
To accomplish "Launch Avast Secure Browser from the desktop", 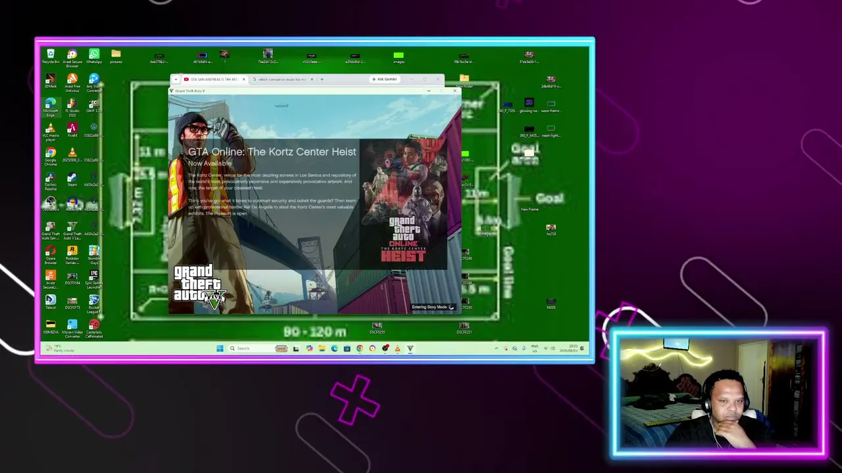I will (72, 58).
